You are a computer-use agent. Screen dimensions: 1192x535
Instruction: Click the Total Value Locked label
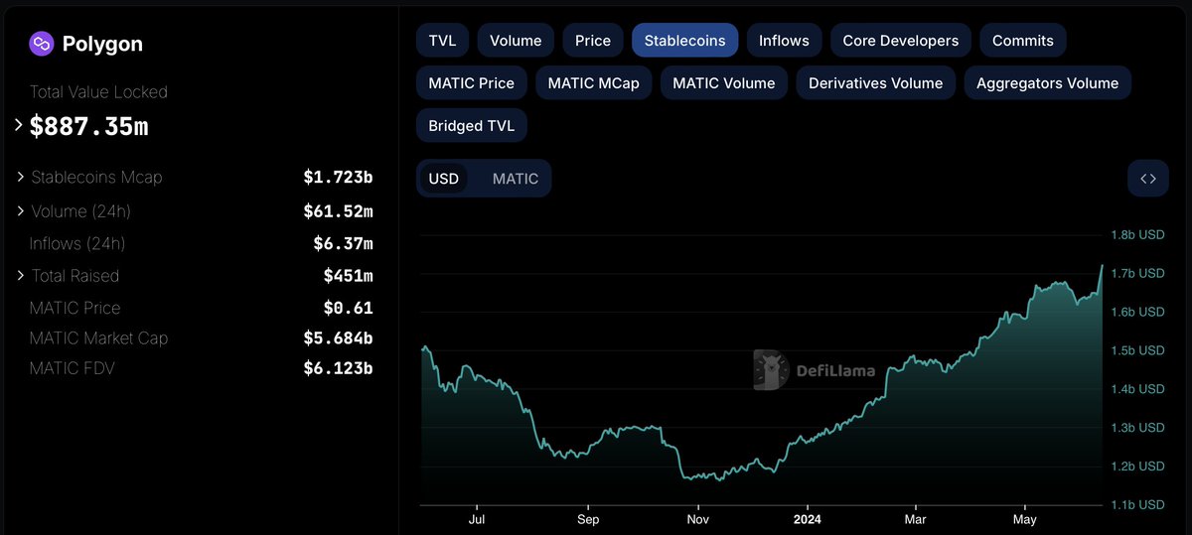98,92
